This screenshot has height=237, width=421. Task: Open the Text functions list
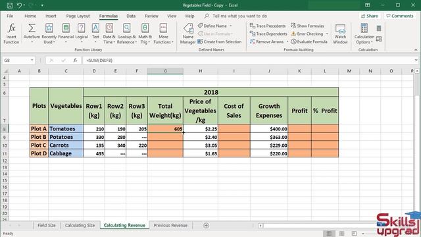(95, 34)
